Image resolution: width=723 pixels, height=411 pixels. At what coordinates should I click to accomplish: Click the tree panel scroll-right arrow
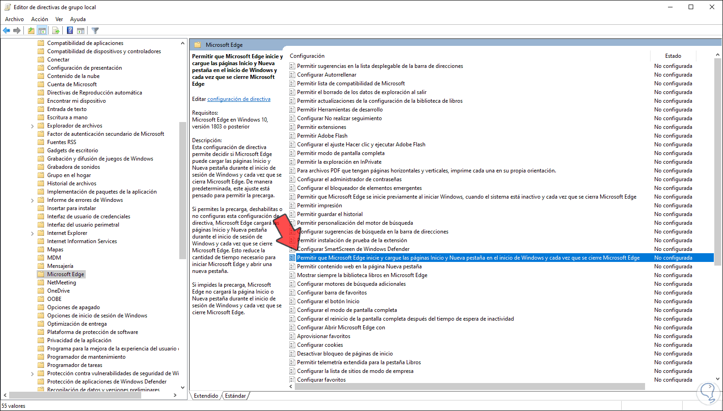(175, 395)
